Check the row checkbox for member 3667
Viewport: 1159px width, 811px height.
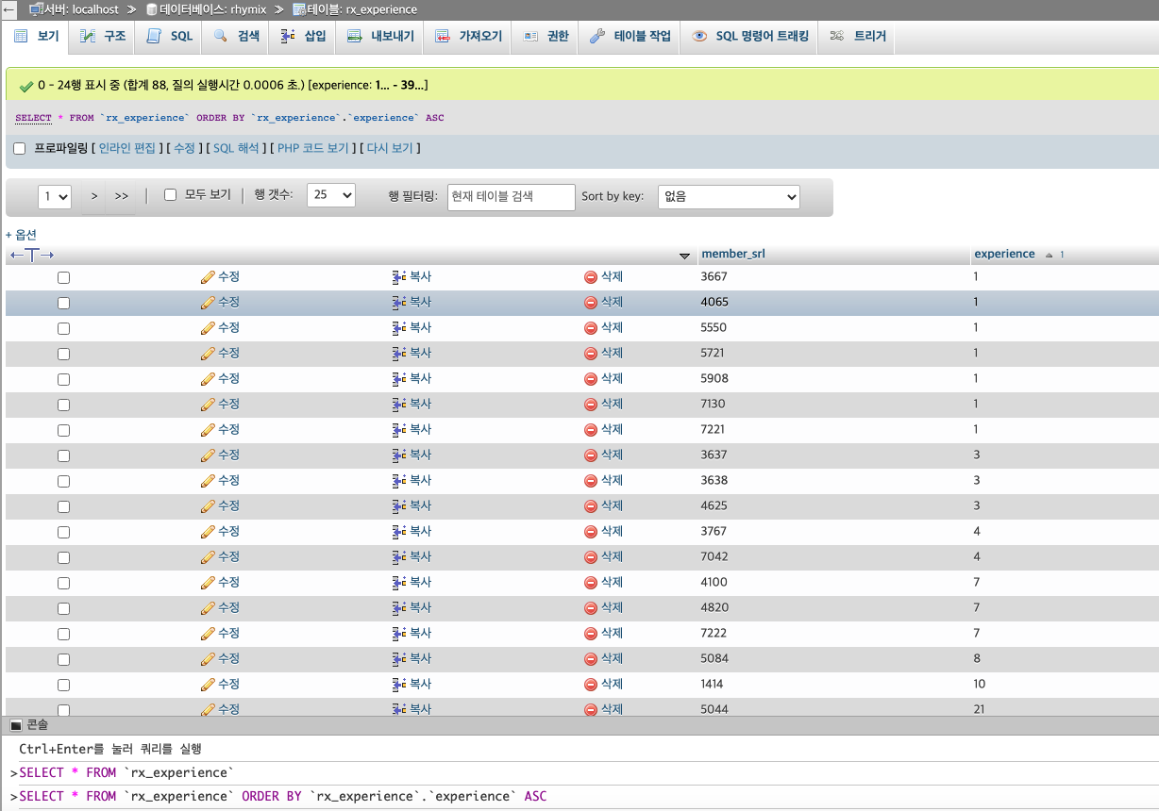[64, 277]
